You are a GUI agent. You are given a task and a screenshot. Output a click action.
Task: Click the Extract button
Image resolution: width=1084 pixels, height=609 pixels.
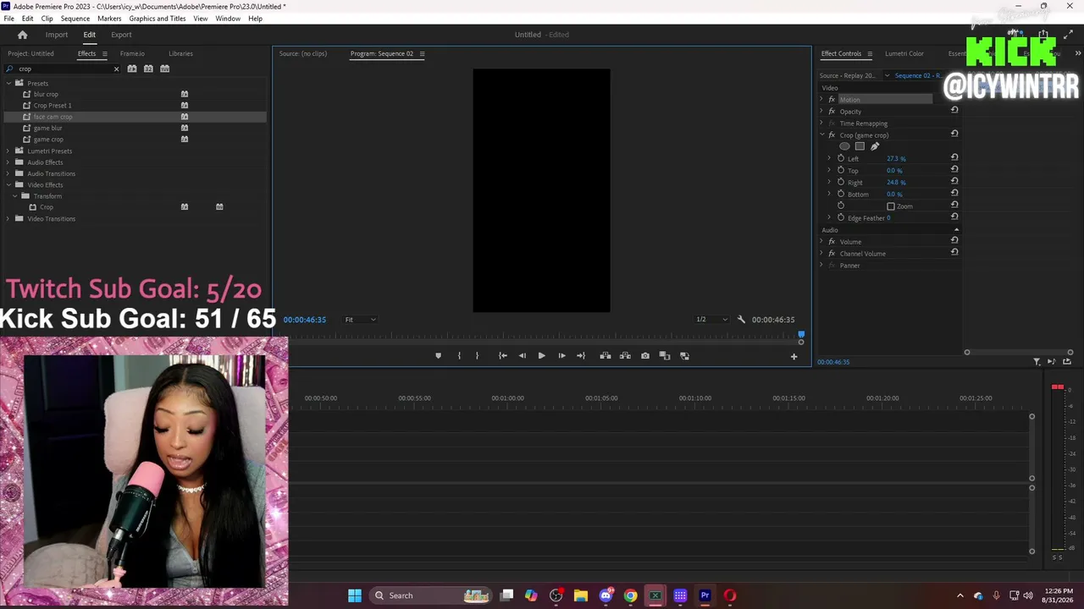625,356
